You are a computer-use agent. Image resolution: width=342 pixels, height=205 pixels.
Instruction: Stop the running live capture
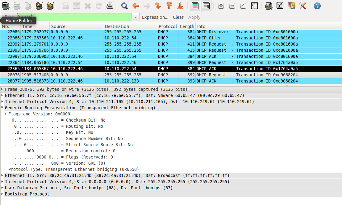pos(39,6)
